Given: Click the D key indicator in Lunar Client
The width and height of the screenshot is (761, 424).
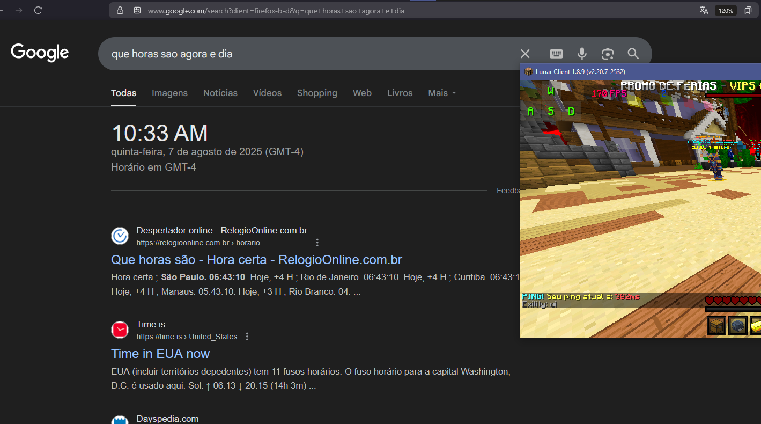Looking at the screenshot, I should (571, 111).
